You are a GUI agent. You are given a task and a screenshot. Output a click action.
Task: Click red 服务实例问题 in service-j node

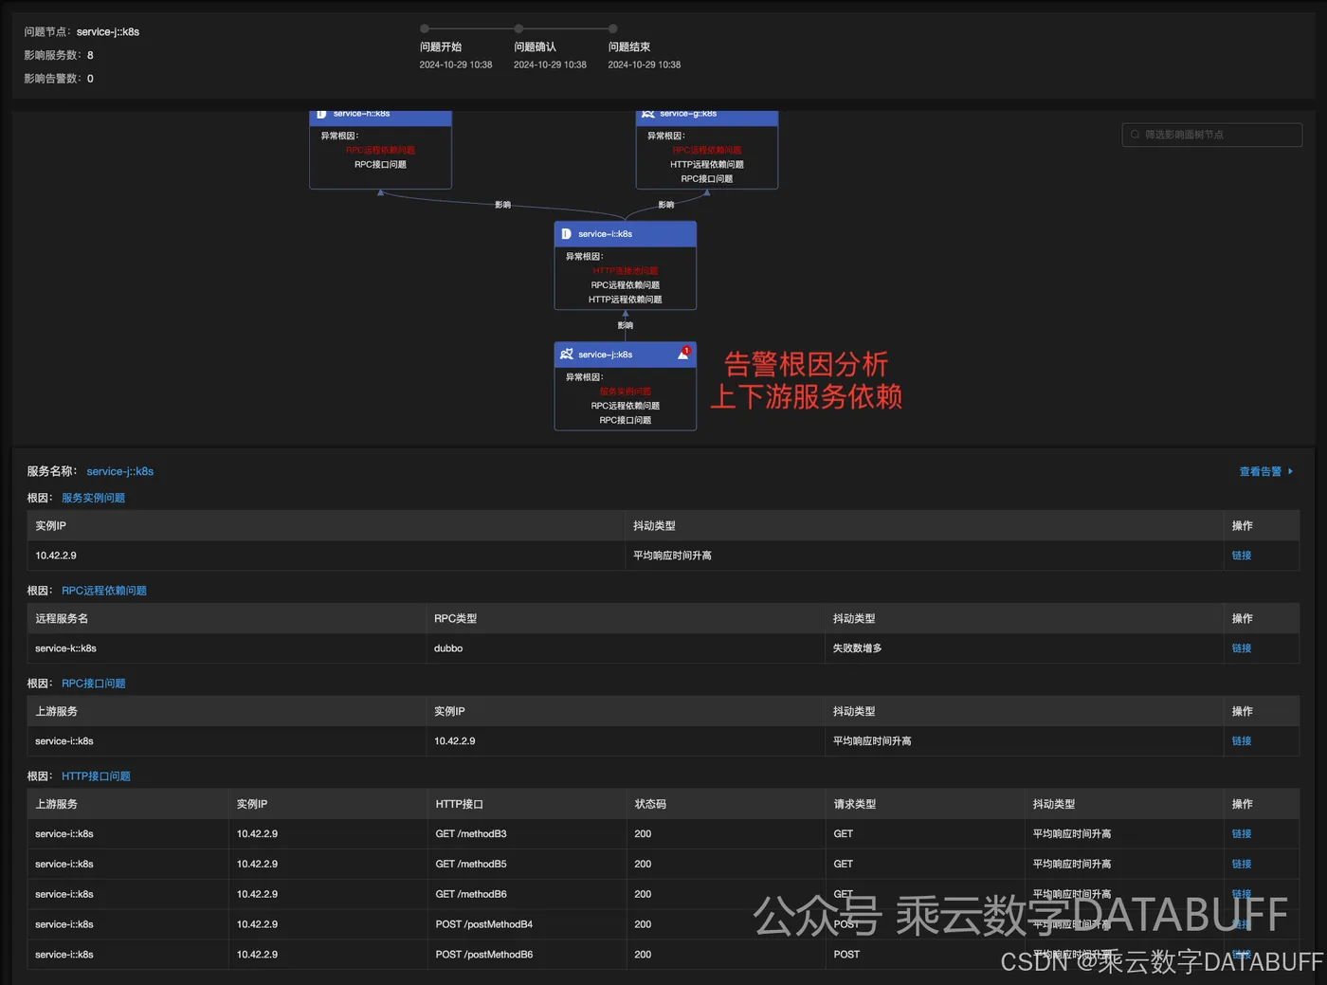[626, 392]
